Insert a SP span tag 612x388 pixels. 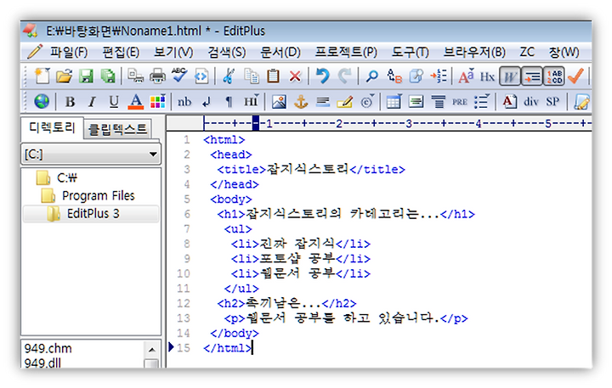552,102
